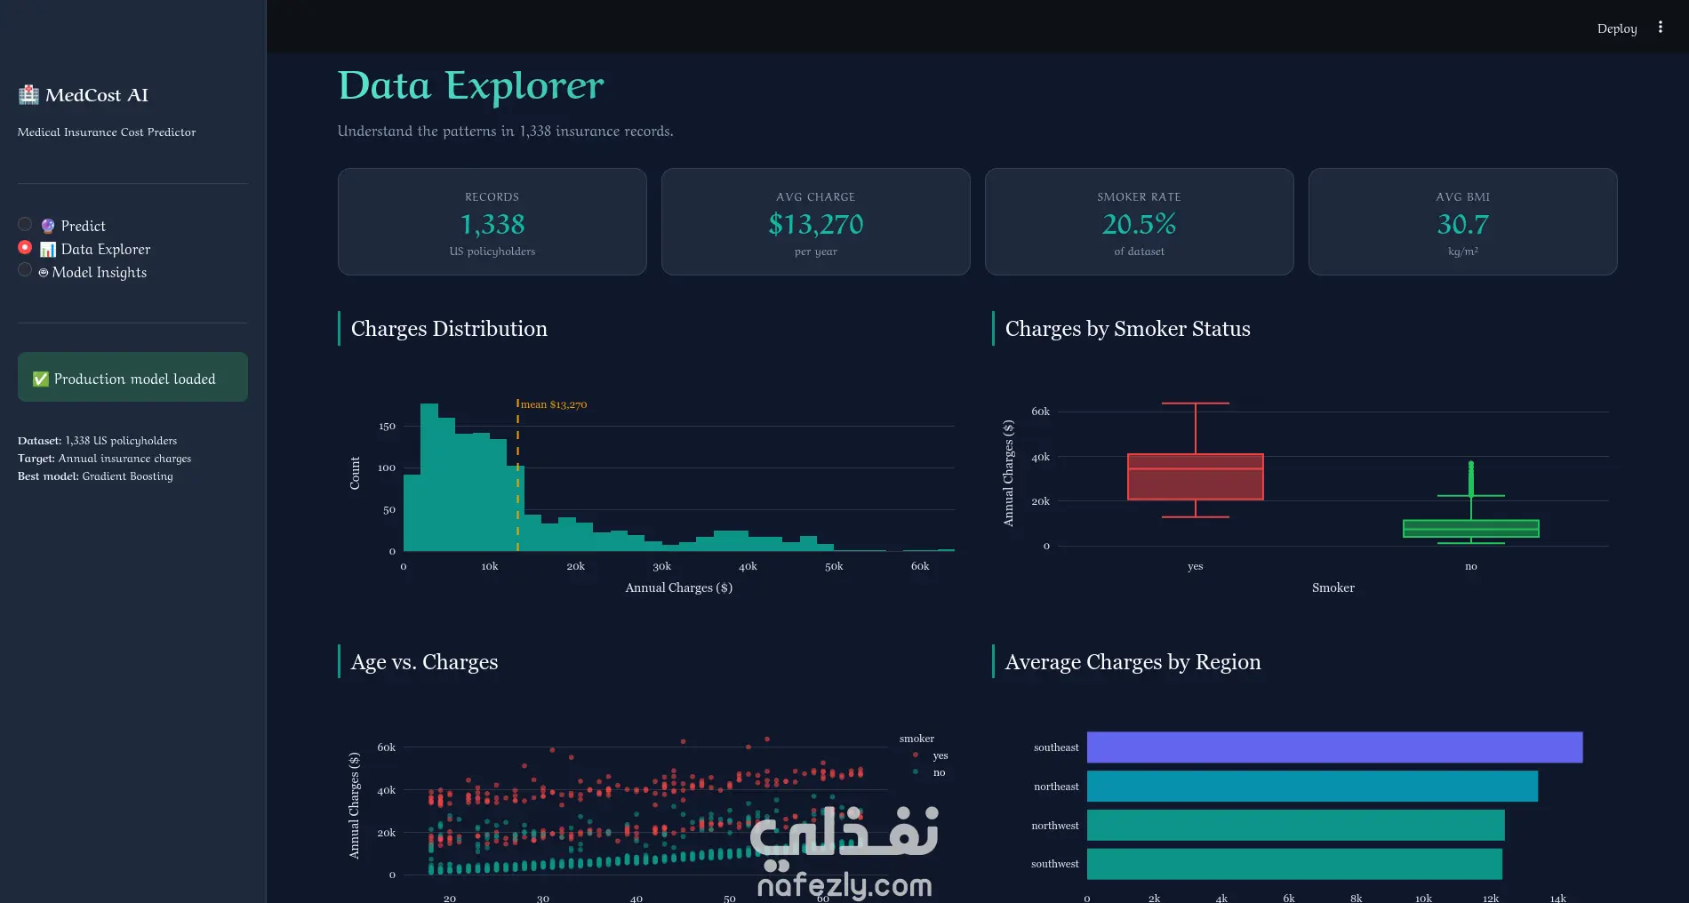
Task: Click the 'Understand the patterns' description text
Action: point(505,132)
